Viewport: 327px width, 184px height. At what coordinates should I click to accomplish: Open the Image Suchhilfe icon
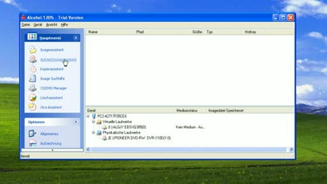tap(32, 79)
